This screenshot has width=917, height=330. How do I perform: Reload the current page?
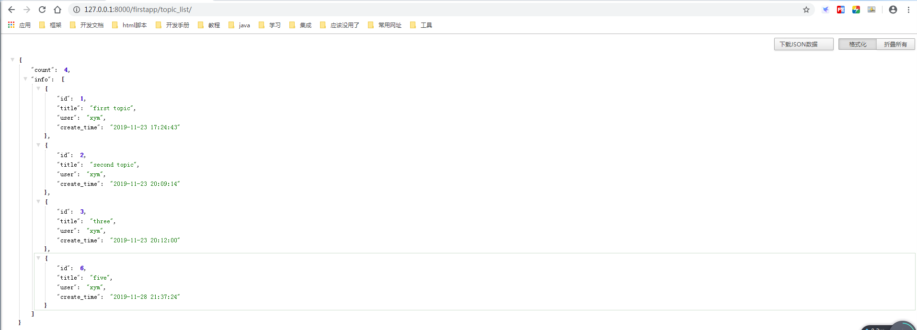point(42,10)
